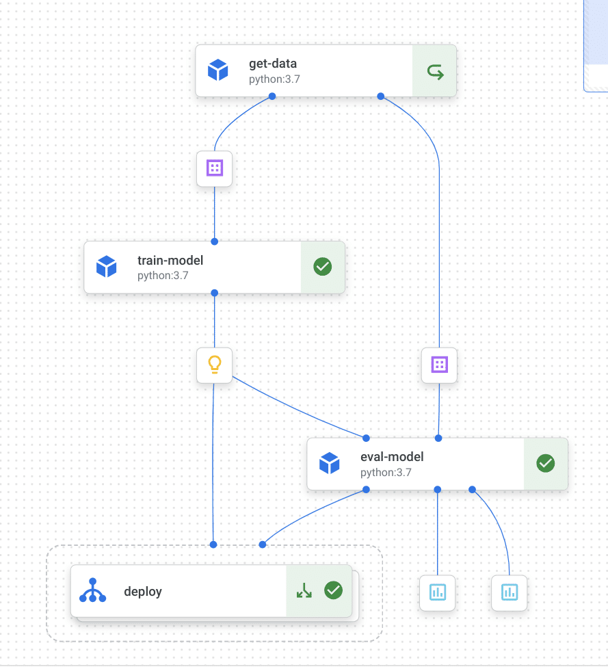Open the model artifact lightbulb icon
Screen dimensions: 608x669
[215, 365]
